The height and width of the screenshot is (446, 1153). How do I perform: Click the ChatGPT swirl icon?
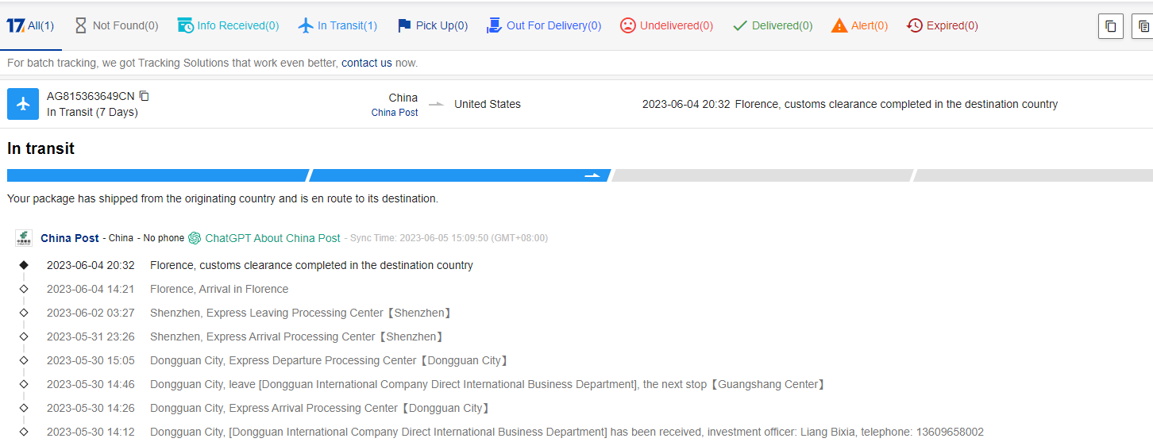[x=195, y=238]
